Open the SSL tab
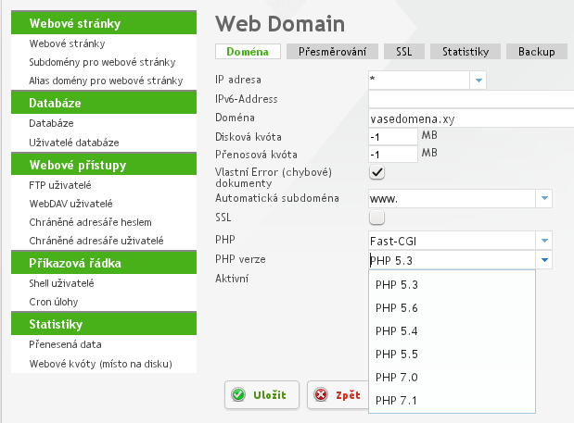Image resolution: width=574 pixels, height=423 pixels. coord(403,52)
